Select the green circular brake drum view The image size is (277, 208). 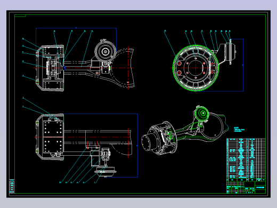click(195, 68)
